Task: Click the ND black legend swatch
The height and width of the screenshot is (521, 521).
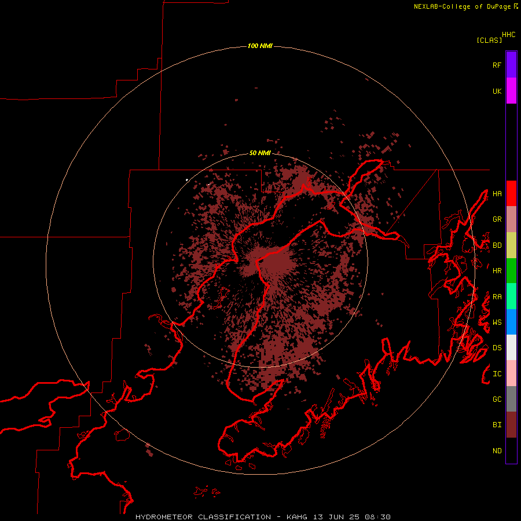Action: (511, 450)
